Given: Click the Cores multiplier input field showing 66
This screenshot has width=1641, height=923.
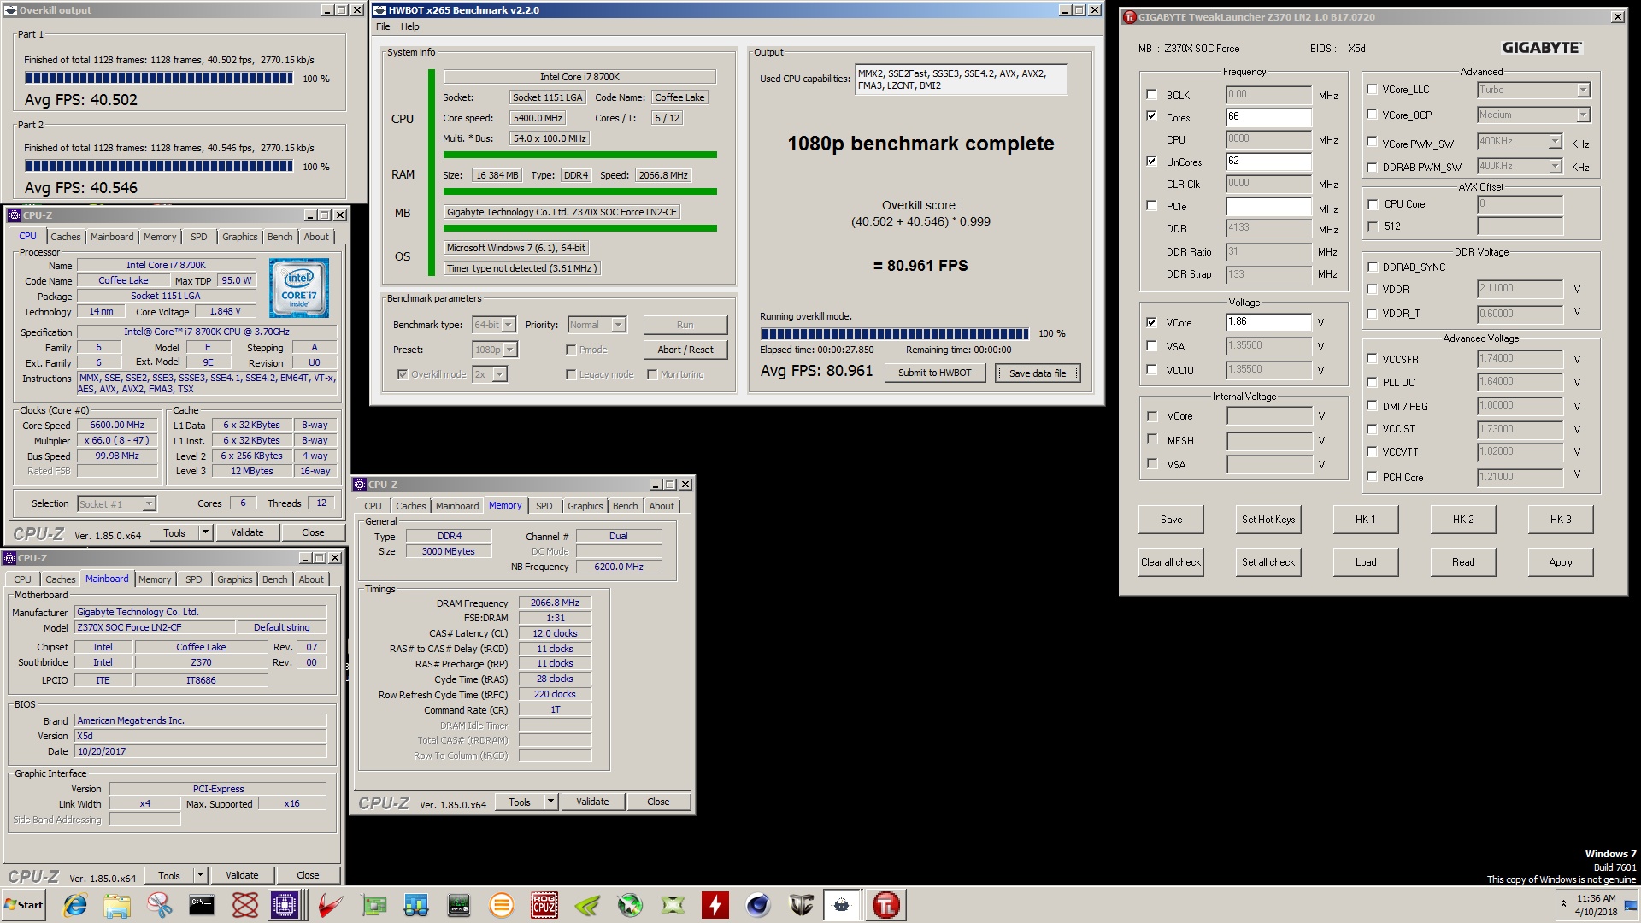Looking at the screenshot, I should (x=1268, y=117).
